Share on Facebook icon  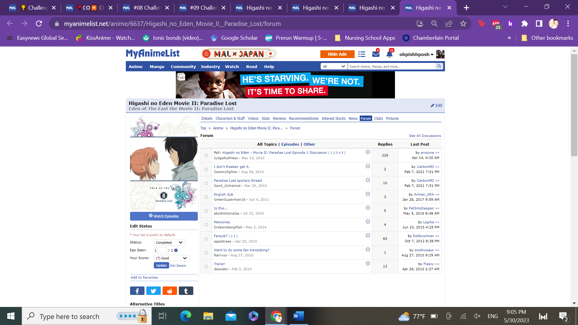[137, 291]
